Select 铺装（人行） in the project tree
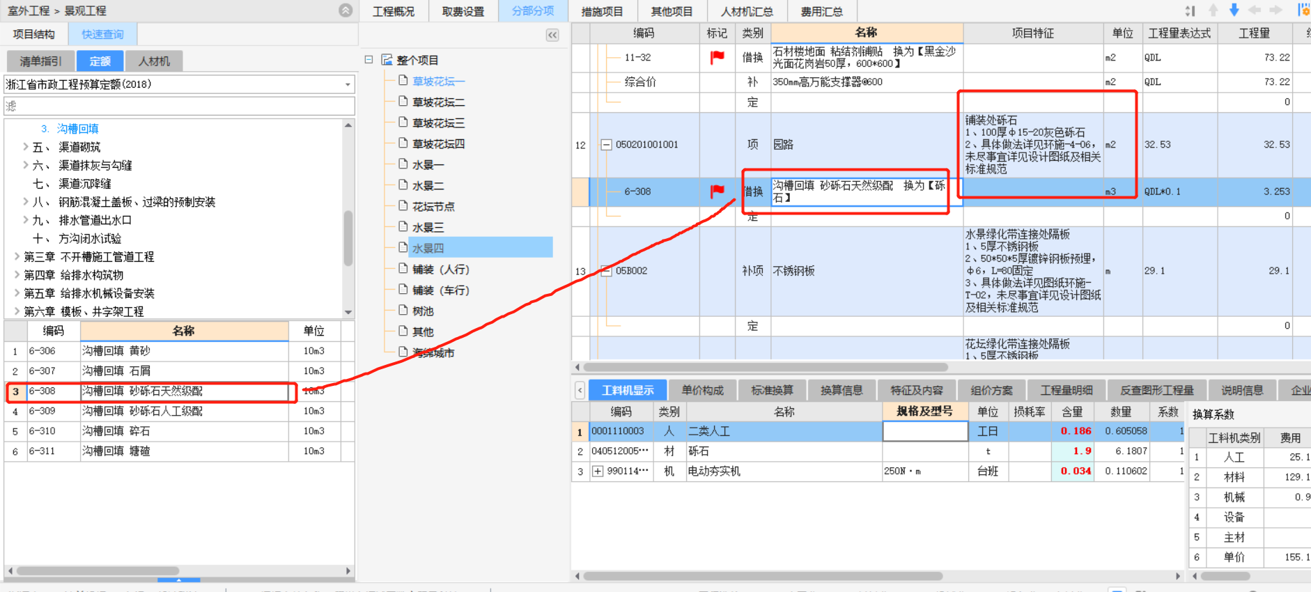Screen dimensions: 1311x592 pos(441,270)
